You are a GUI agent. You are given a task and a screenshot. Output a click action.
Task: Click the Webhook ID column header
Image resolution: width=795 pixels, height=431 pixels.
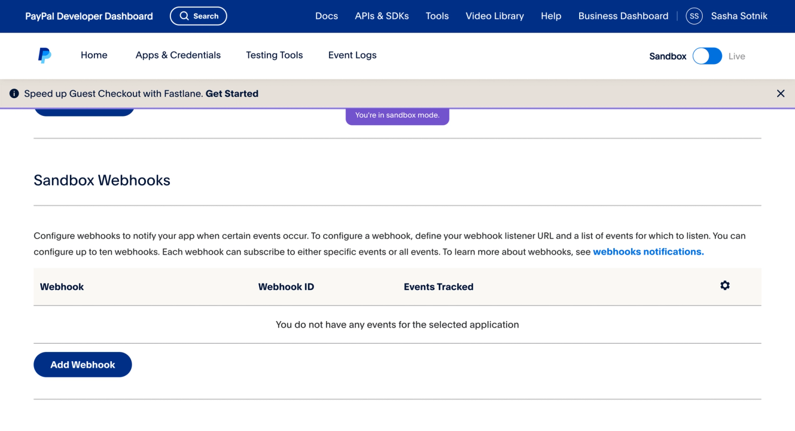pyautogui.click(x=286, y=287)
